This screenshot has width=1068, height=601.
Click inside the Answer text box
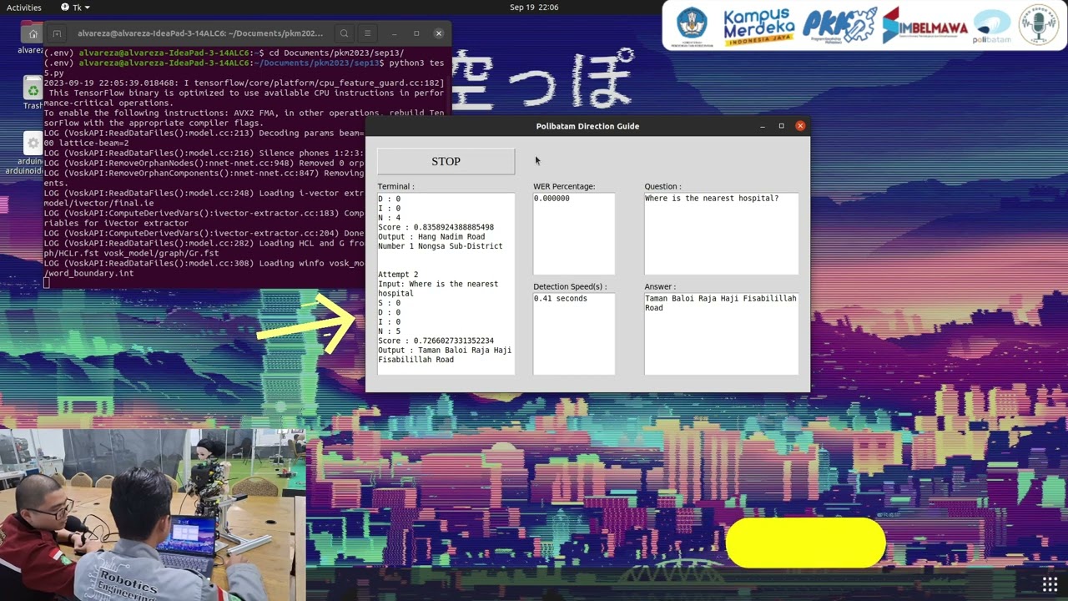pyautogui.click(x=721, y=334)
